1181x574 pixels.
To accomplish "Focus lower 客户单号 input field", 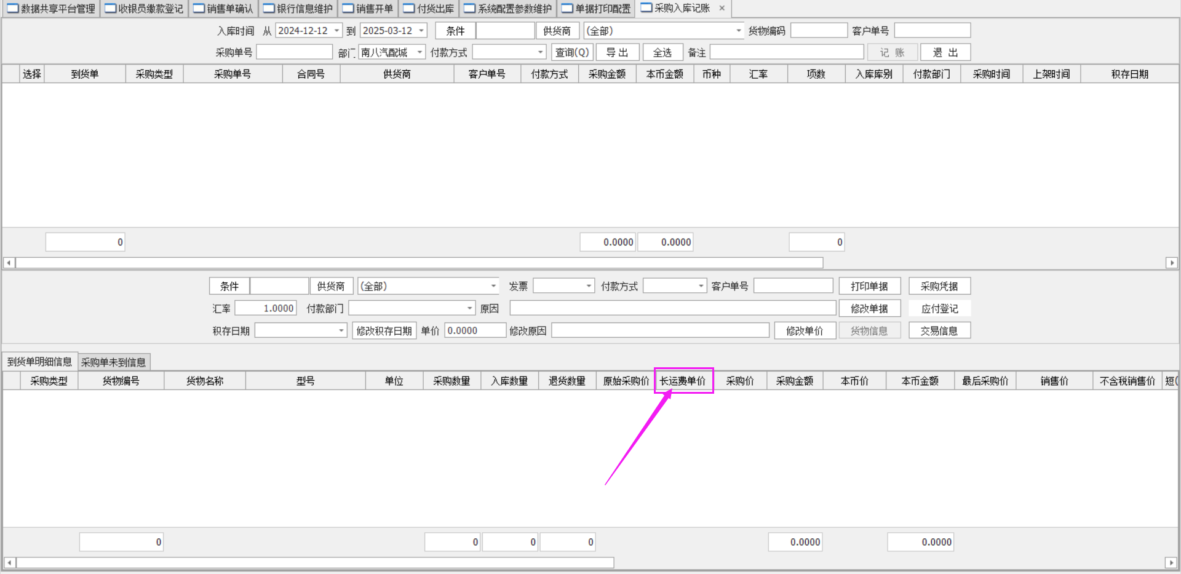I will [793, 285].
